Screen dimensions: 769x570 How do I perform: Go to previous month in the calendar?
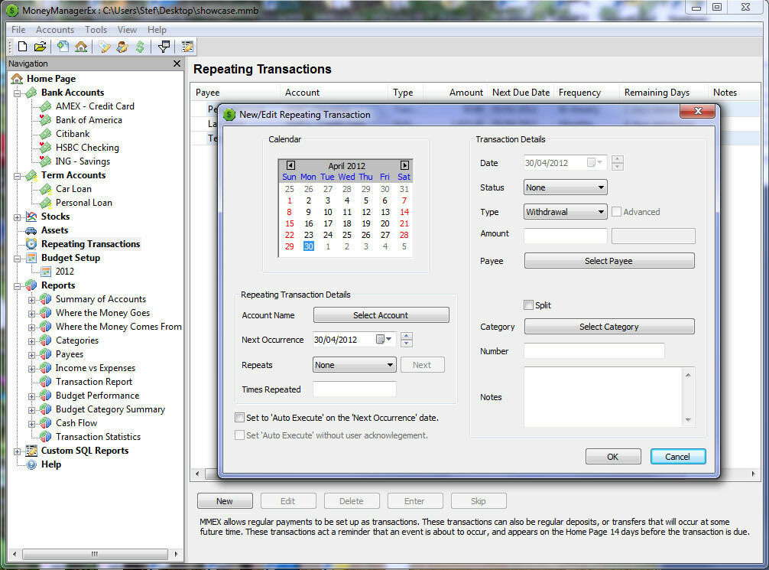[290, 165]
